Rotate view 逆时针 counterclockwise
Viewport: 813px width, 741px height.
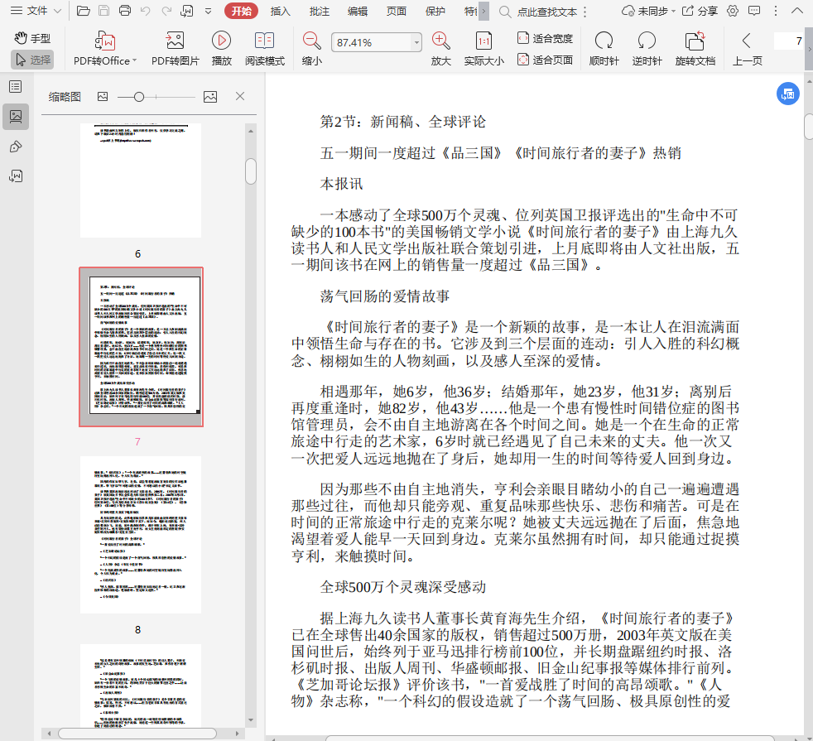click(647, 49)
